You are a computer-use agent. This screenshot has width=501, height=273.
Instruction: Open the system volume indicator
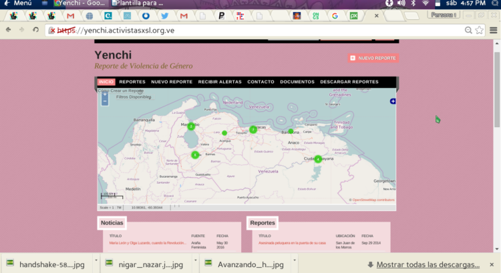coord(401,3)
